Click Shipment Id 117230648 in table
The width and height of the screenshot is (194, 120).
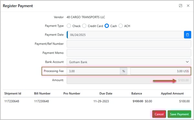(12, 101)
